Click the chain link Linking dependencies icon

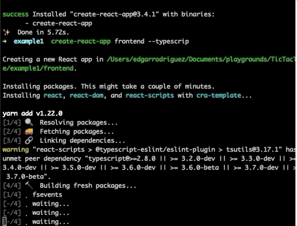click(29, 140)
